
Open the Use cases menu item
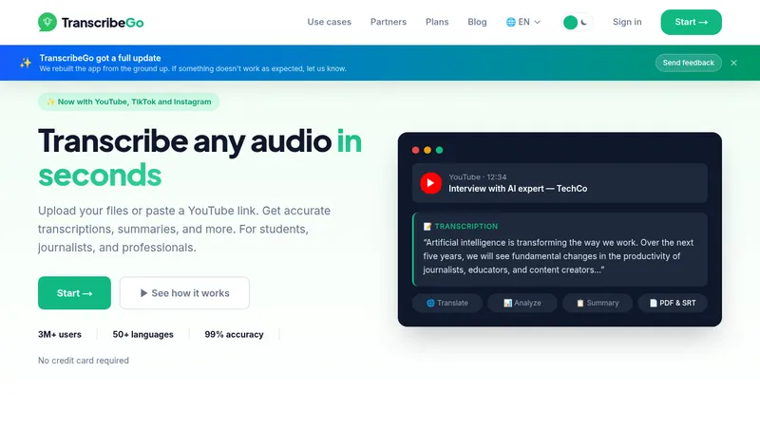(329, 22)
